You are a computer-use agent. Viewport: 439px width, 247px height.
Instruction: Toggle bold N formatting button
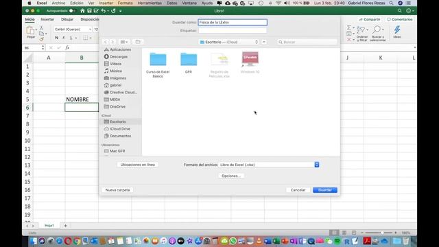pos(57,38)
